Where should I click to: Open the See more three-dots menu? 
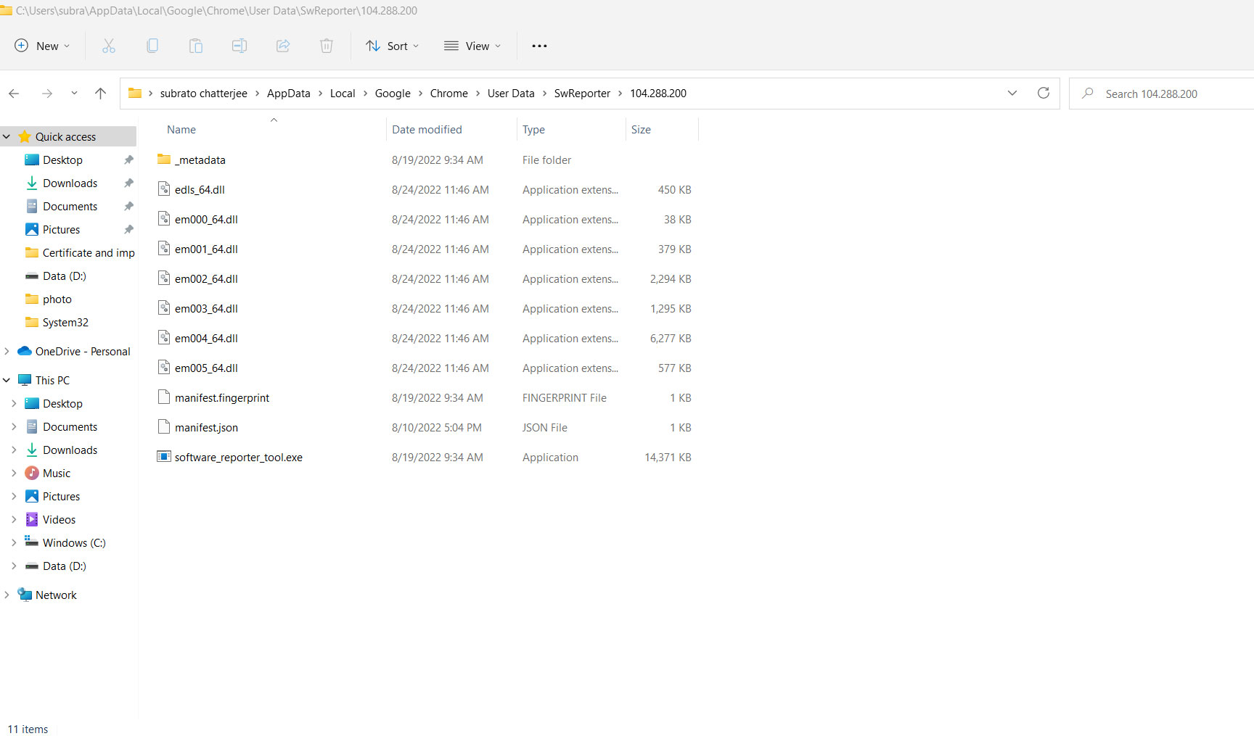point(539,46)
